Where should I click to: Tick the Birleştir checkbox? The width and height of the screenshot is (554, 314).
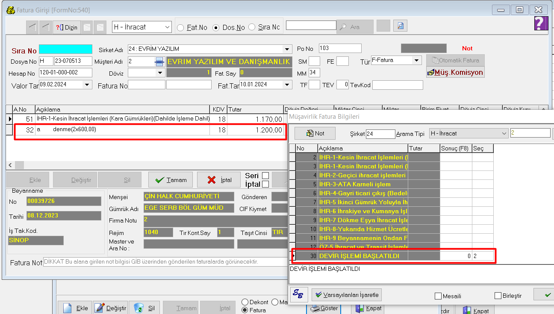point(498,296)
